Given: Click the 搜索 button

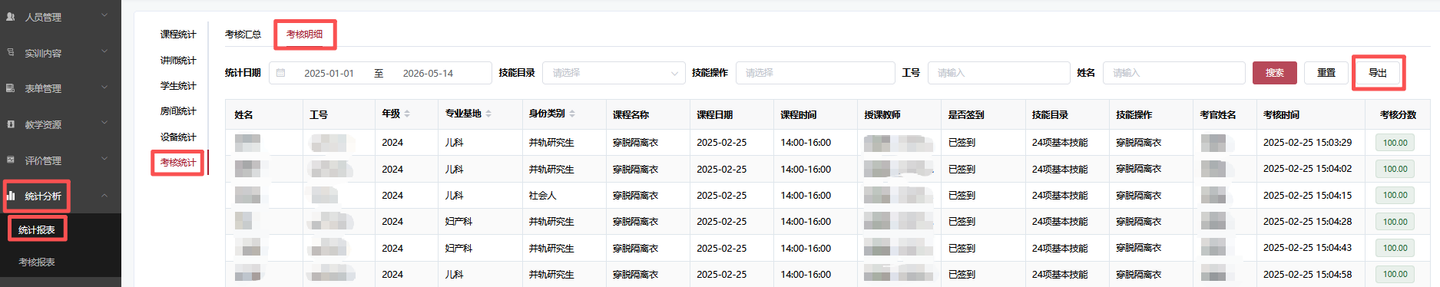Looking at the screenshot, I should point(1275,73).
